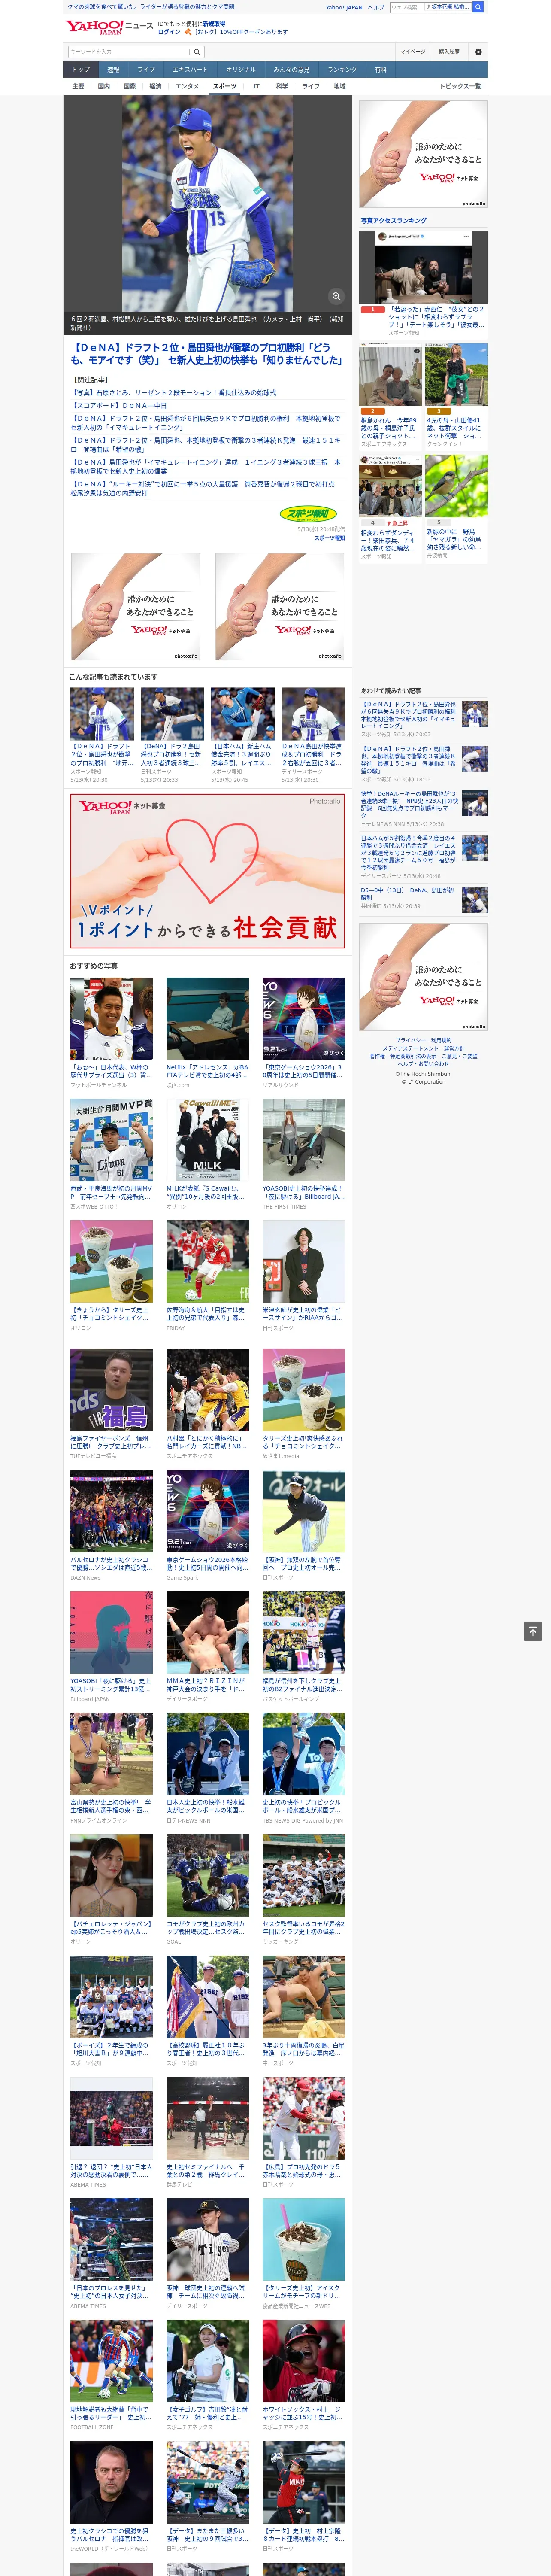Click the magnifier icon beside the keyword box

coord(197,52)
